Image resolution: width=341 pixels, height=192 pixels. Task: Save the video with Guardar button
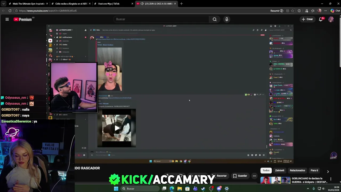click(x=240, y=176)
